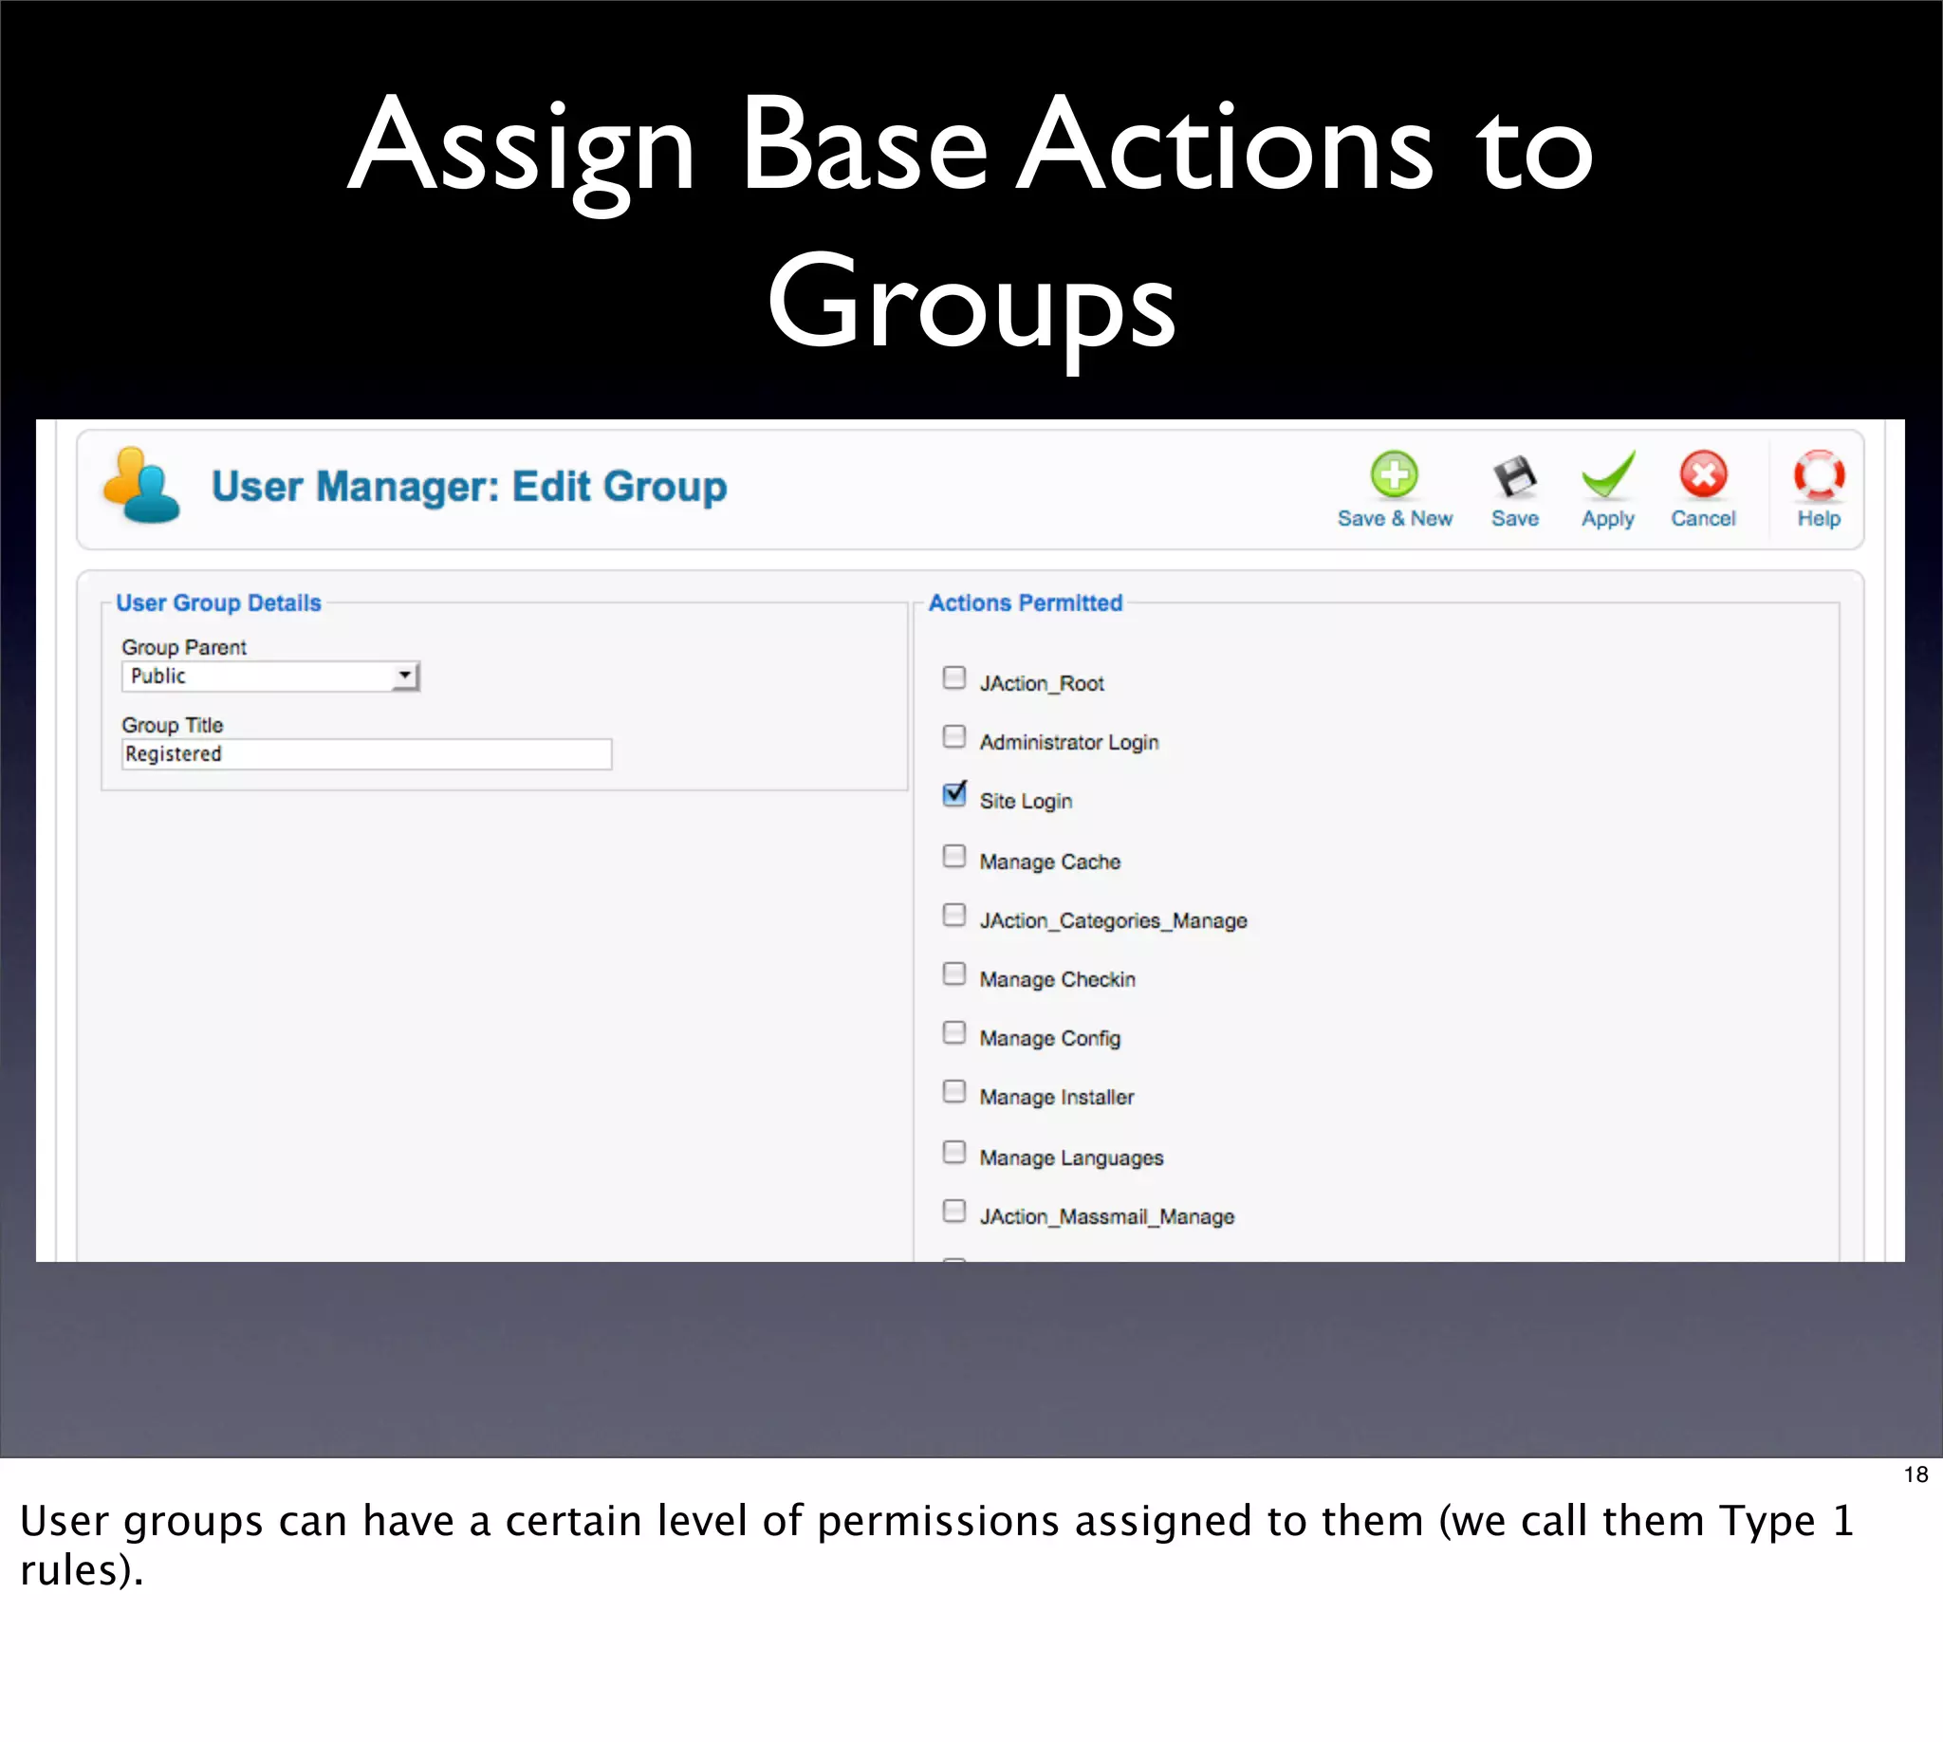This screenshot has width=1943, height=1742.
Task: Click the Group Title input field
Action: [x=366, y=754]
